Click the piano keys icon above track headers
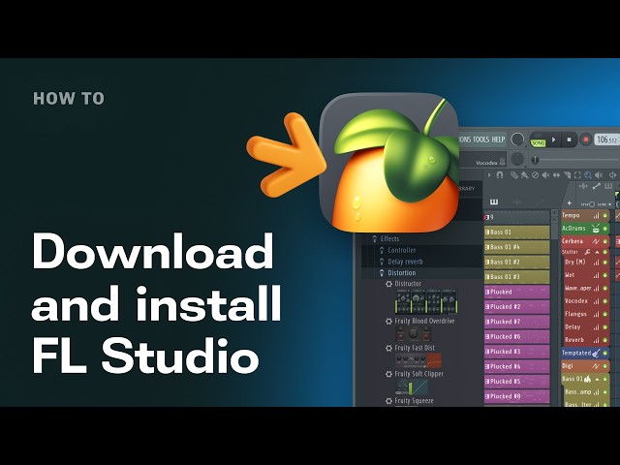The height and width of the screenshot is (465, 620). click(608, 186)
